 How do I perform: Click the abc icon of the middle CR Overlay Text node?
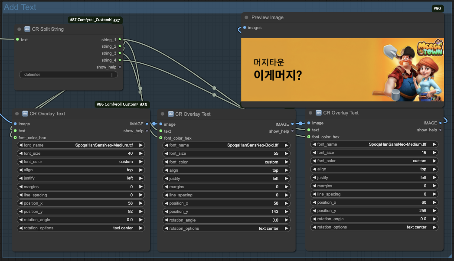pos(171,114)
